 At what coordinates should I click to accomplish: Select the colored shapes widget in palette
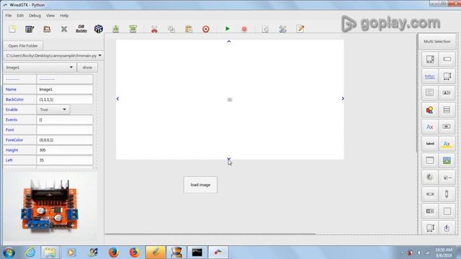click(430, 110)
